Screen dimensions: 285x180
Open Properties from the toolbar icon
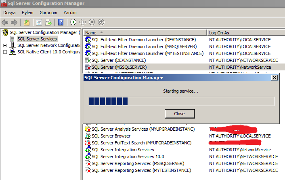click(39, 22)
